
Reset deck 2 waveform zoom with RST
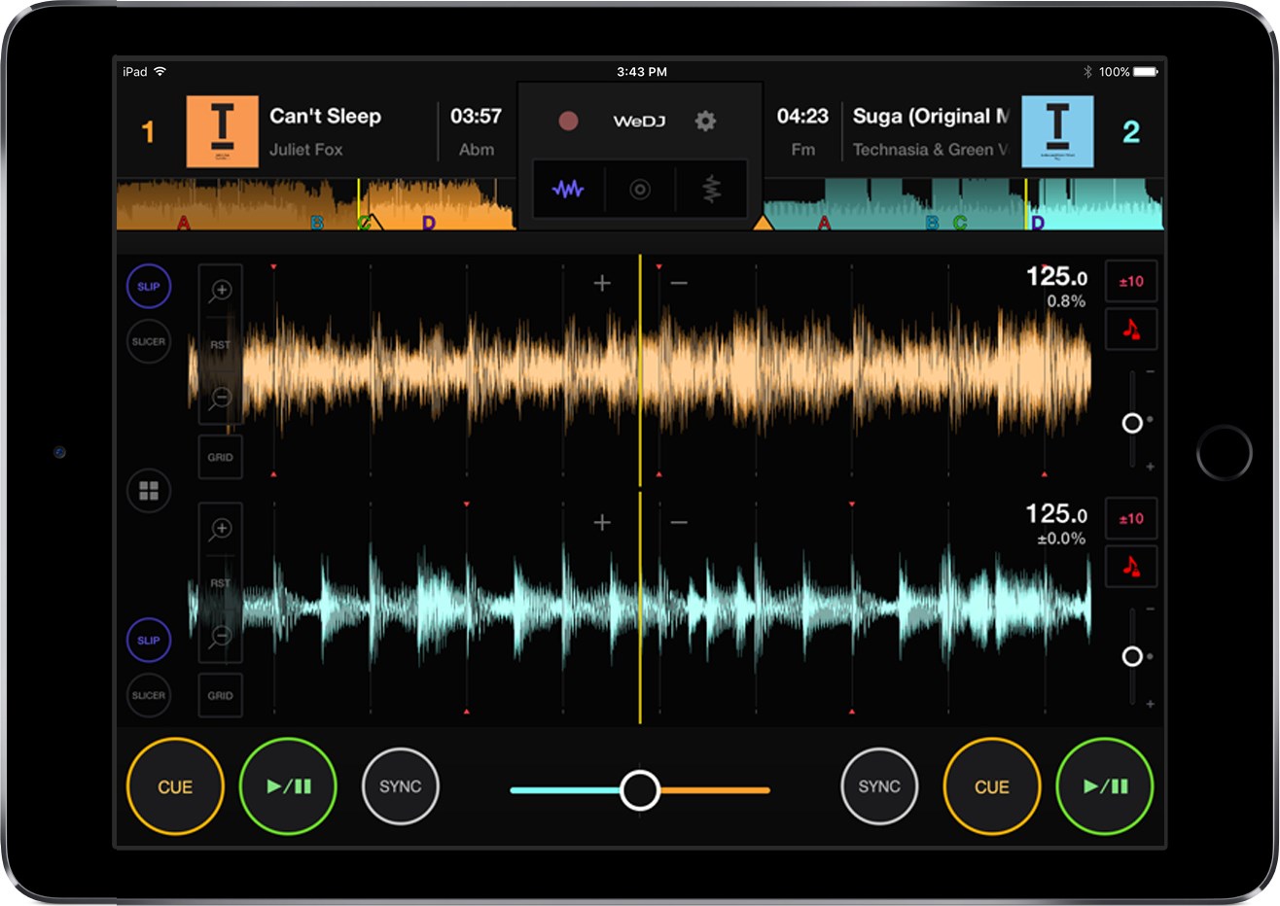click(221, 583)
